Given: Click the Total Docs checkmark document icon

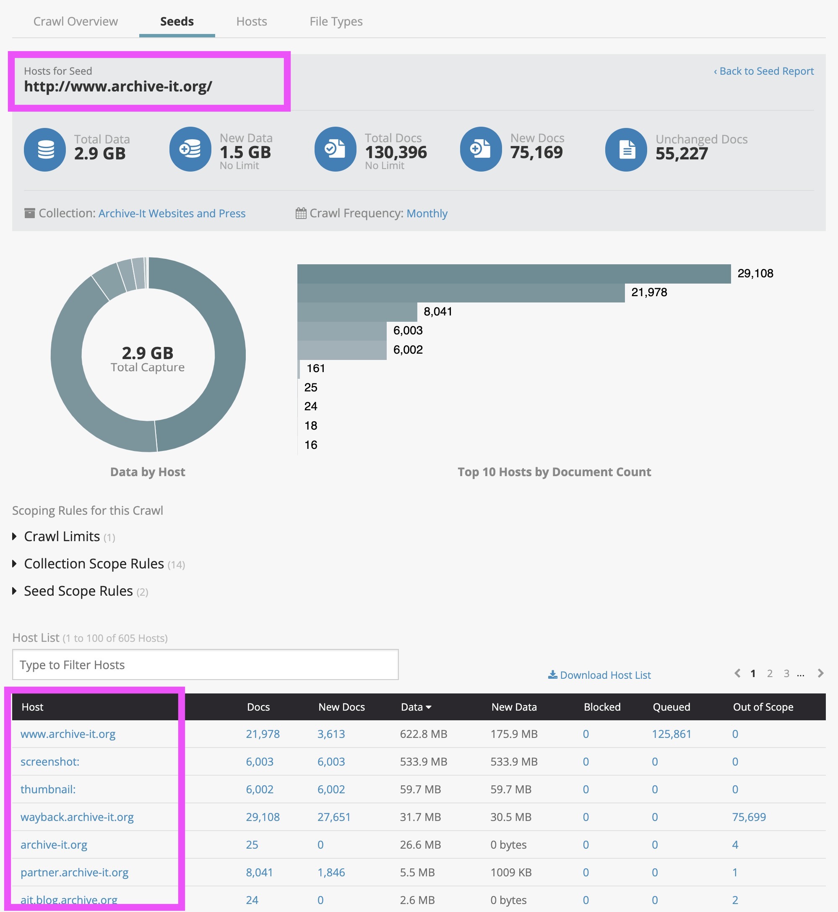Looking at the screenshot, I should tap(335, 149).
